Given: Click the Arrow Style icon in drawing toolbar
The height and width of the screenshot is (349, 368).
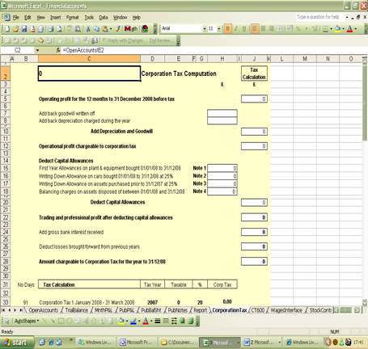Looking at the screenshot, I should click(x=174, y=321).
